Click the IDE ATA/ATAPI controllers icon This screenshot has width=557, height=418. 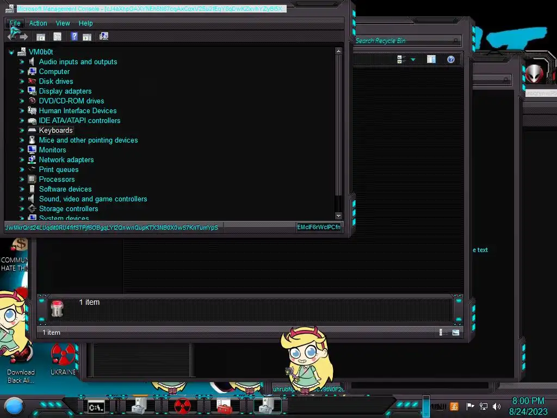point(32,120)
